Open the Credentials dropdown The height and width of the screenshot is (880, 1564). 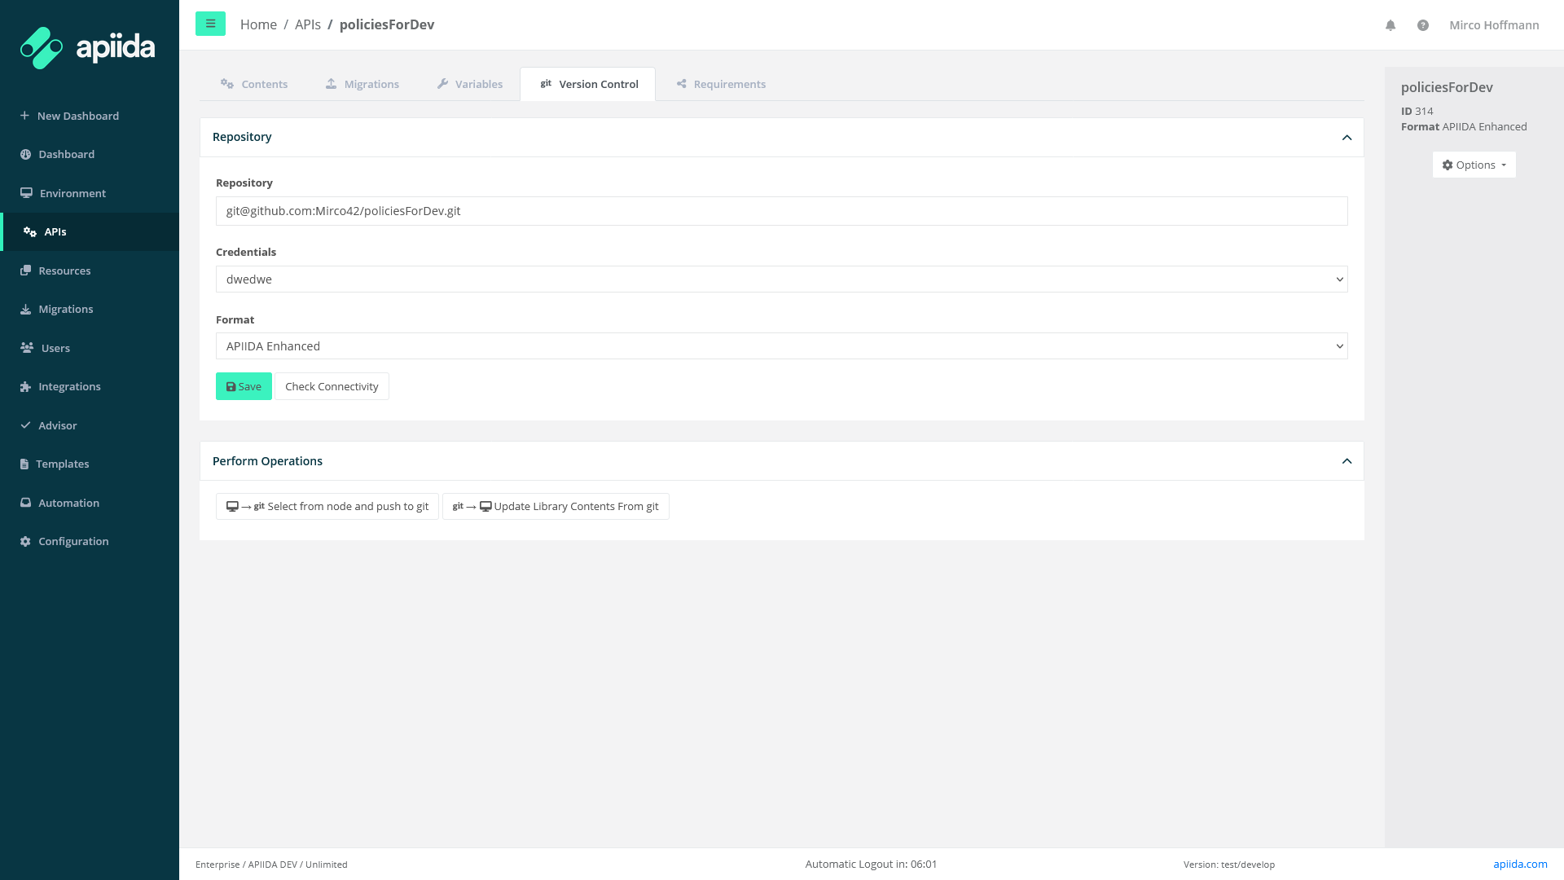coord(781,279)
